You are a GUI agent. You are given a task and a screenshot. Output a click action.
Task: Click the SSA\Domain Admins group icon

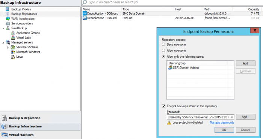(170, 67)
